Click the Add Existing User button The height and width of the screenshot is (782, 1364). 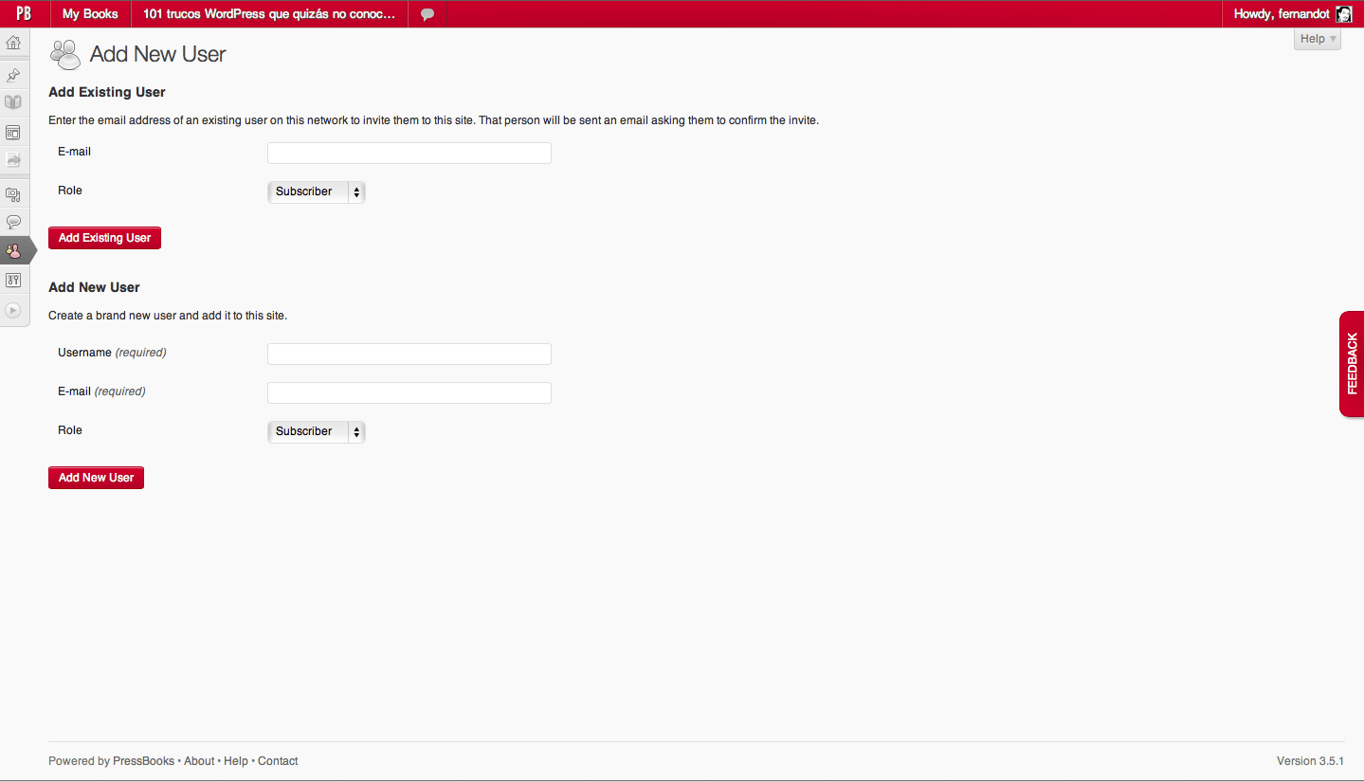(104, 238)
